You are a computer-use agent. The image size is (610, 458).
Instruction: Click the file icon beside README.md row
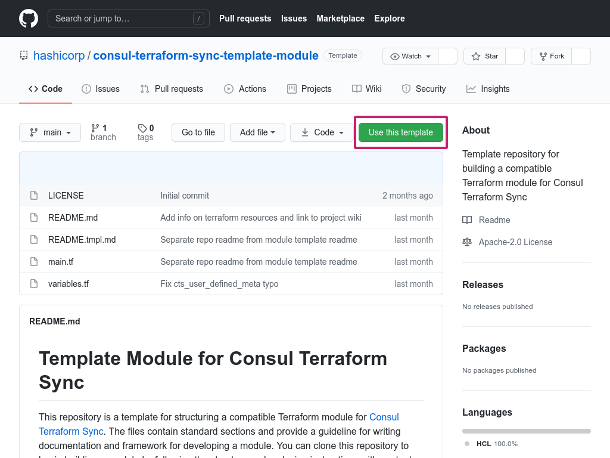[34, 217]
